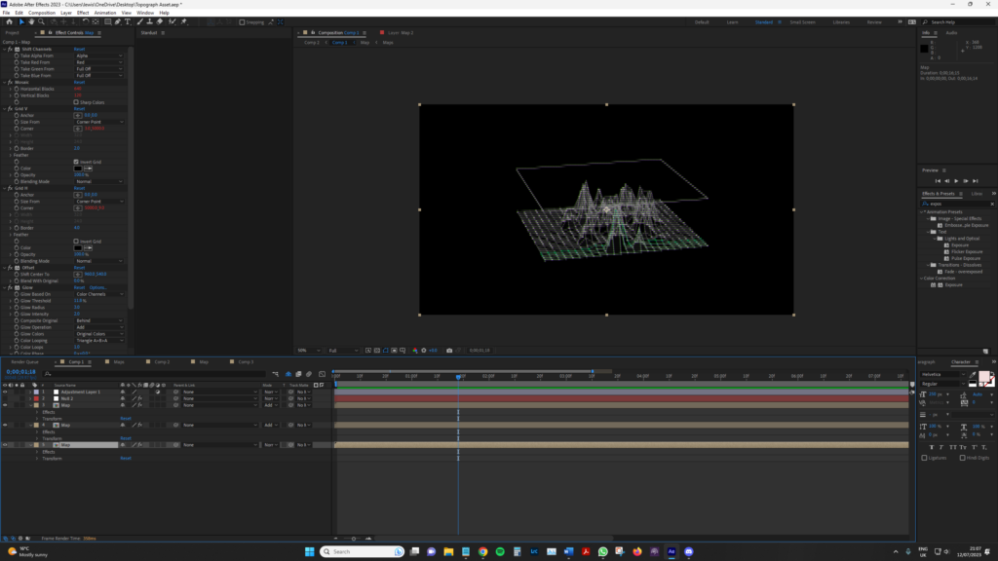Select the Pen tool
Screen dimensions: 998x561
(x=118, y=21)
